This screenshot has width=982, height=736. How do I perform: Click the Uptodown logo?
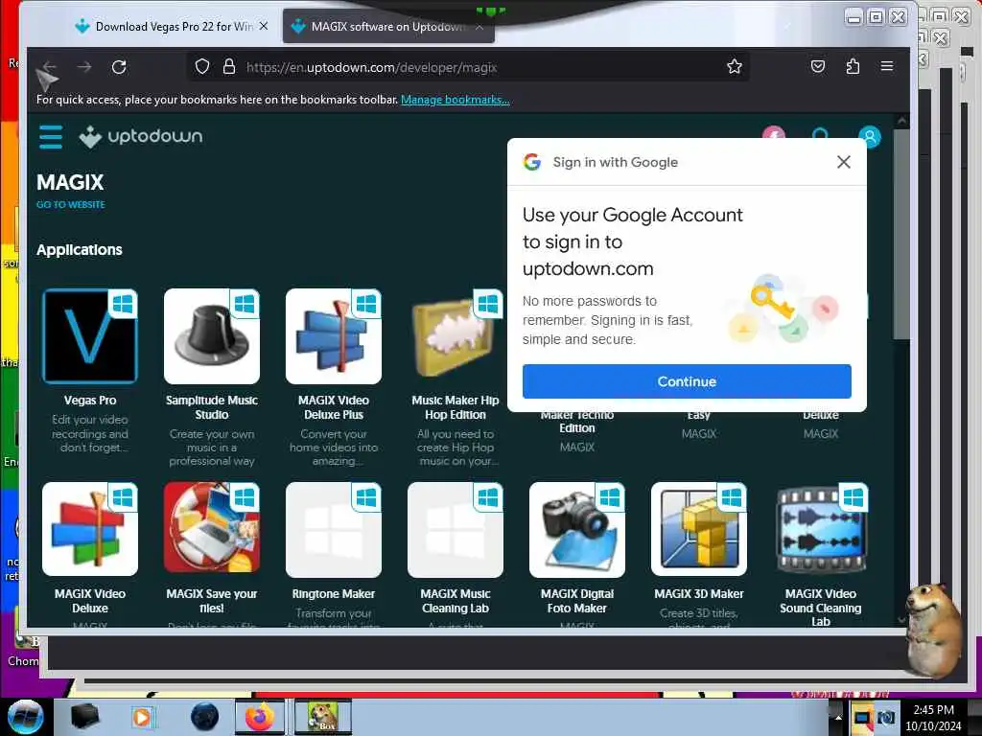(x=140, y=136)
